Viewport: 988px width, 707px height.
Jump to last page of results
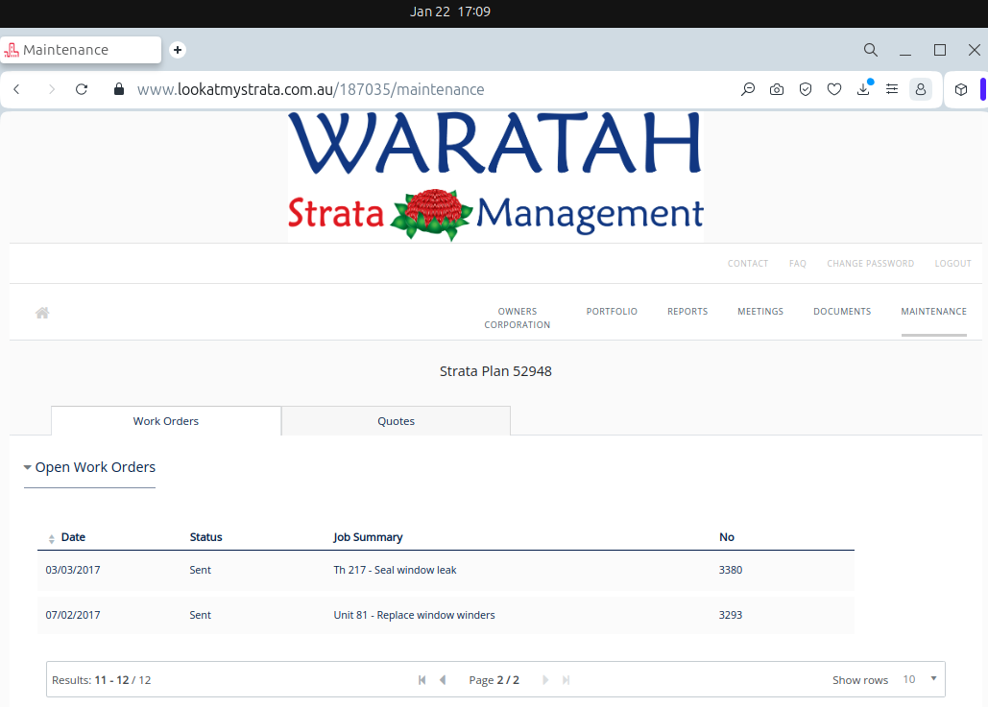pyautogui.click(x=566, y=680)
